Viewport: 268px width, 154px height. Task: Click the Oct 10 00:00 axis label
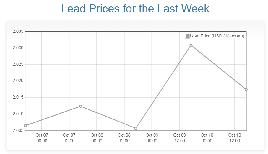(x=207, y=138)
